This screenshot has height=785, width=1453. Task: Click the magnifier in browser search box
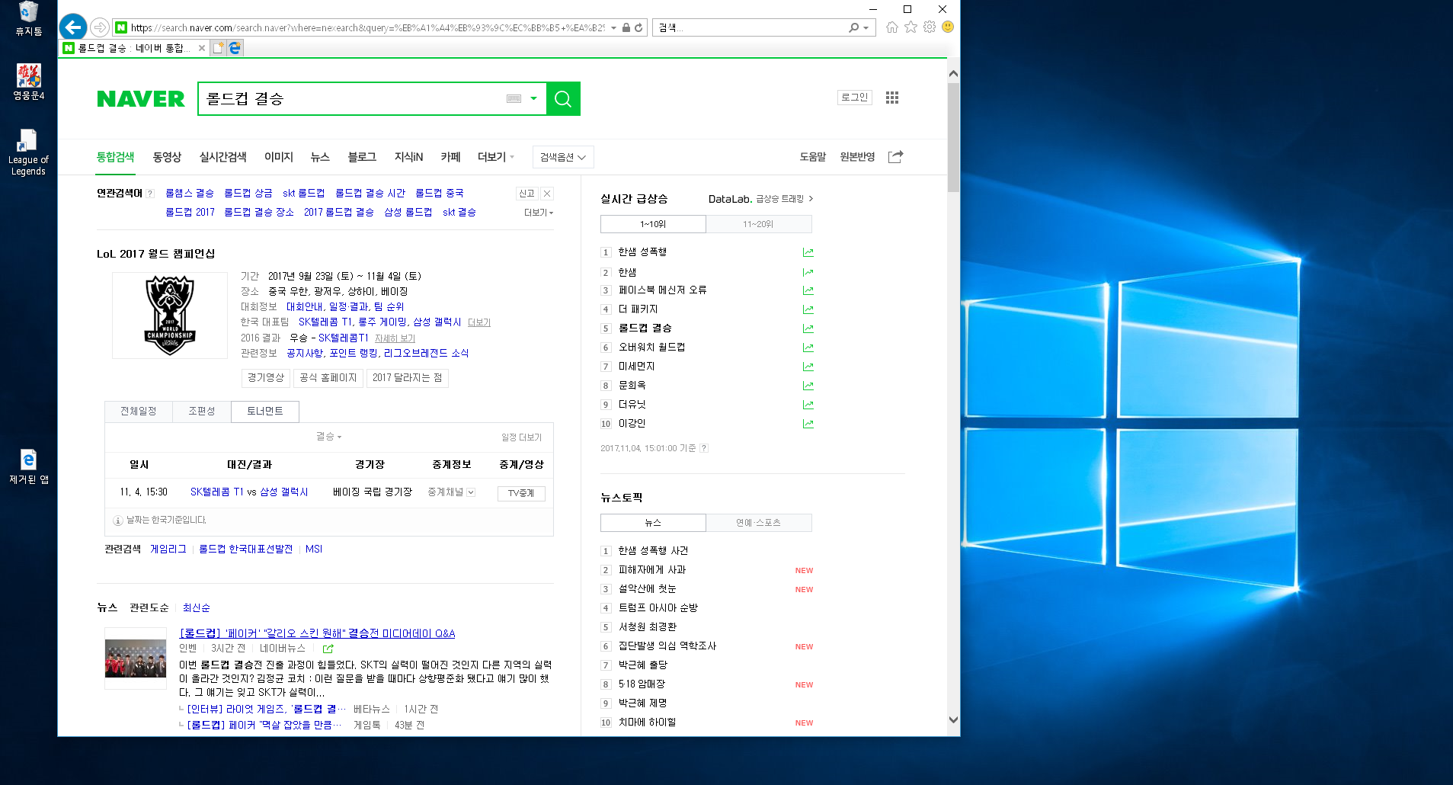click(x=854, y=27)
